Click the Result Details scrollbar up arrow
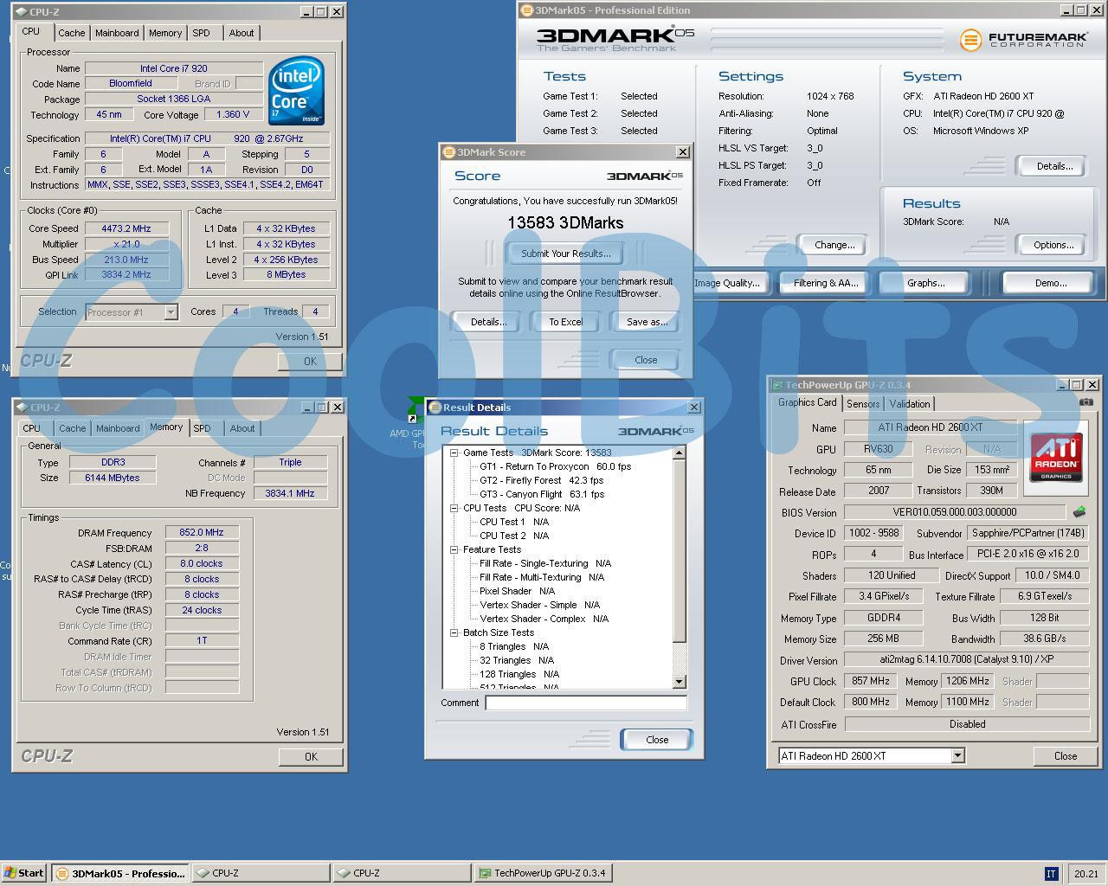 pos(679,453)
